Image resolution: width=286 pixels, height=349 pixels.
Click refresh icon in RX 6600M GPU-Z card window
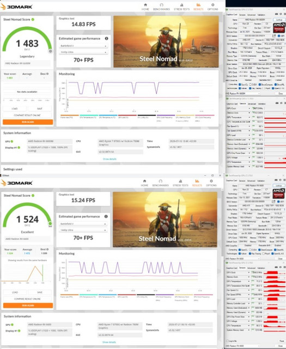[x=281, y=14]
